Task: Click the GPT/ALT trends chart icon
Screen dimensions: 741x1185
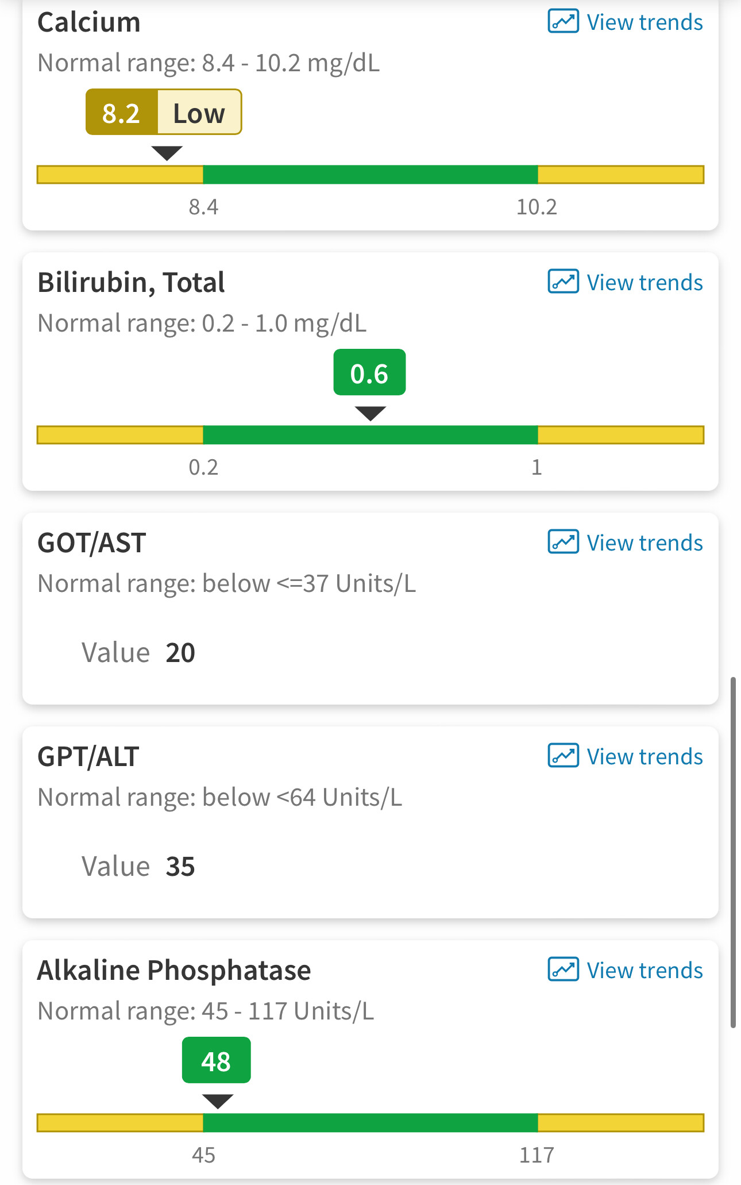Action: point(563,756)
